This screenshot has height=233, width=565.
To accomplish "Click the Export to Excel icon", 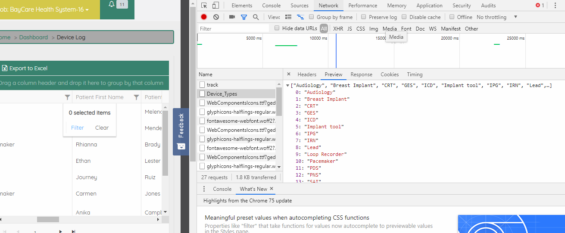I will pos(5,68).
